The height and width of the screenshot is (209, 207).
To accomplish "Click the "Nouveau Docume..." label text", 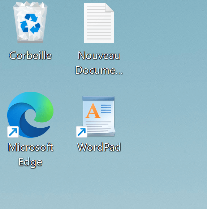I will 99,63.
